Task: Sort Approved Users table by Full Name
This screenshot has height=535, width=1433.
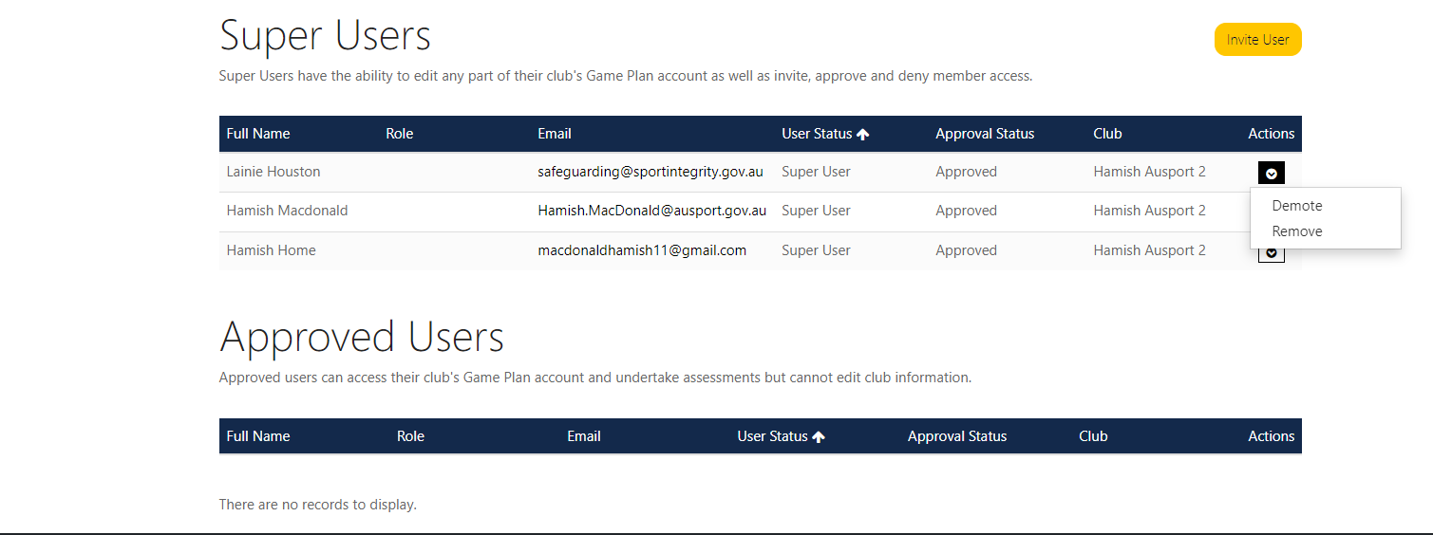Action: (258, 436)
